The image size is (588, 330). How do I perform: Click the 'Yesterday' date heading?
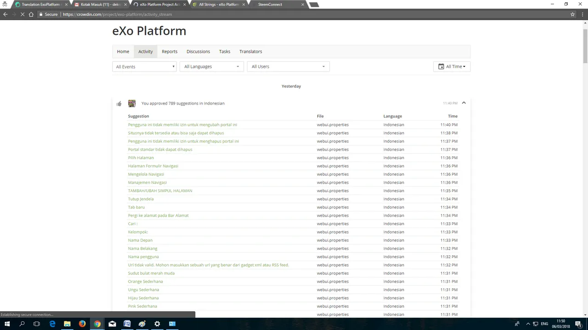291,86
